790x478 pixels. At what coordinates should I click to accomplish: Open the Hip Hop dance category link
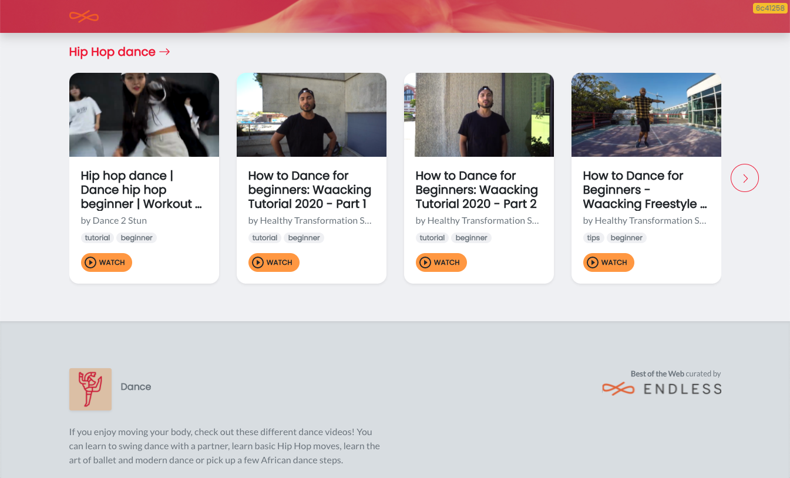[119, 52]
